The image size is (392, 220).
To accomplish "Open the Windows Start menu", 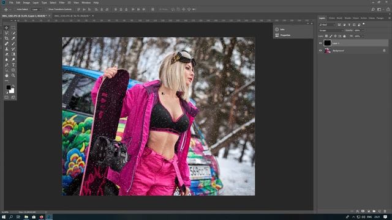I will click(x=4, y=217).
